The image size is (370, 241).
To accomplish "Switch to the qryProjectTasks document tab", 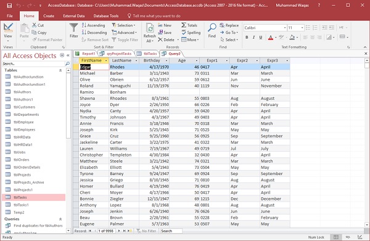I will point(116,54).
